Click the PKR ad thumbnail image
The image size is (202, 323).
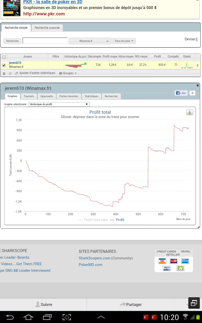pyautogui.click(x=12, y=8)
